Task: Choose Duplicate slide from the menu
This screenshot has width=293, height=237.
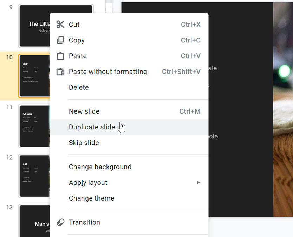Action: click(x=92, y=127)
